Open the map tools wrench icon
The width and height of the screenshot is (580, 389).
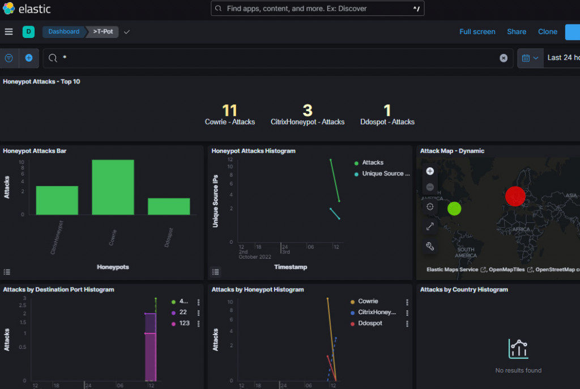(x=430, y=246)
